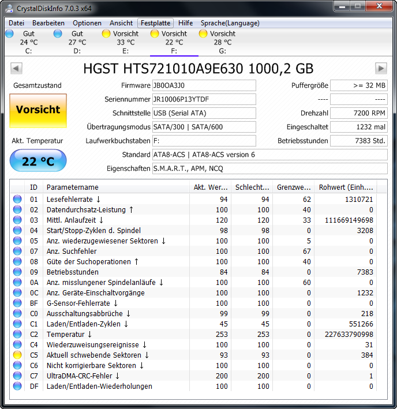Click status icon of misslungener Spindelanläufe row
397x409 pixels.
[x=17, y=282]
